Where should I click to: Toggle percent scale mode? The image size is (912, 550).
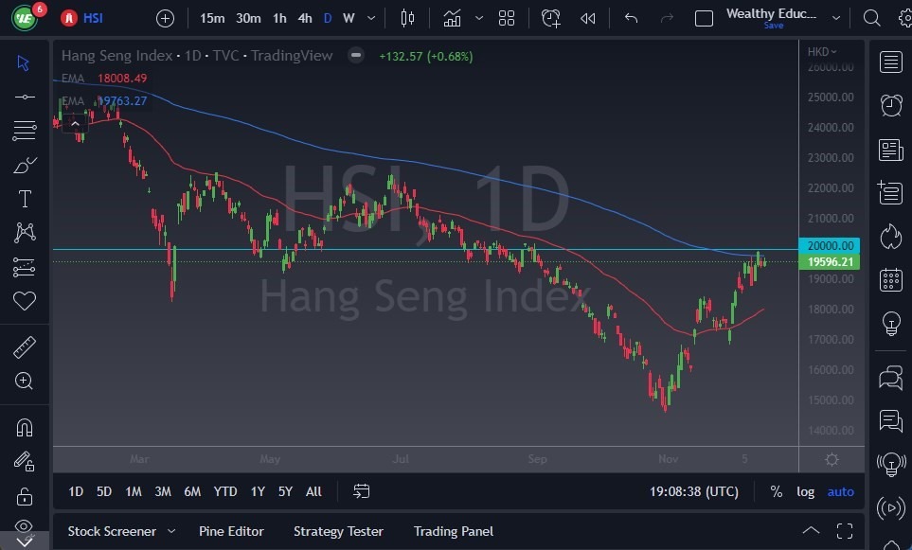(776, 491)
